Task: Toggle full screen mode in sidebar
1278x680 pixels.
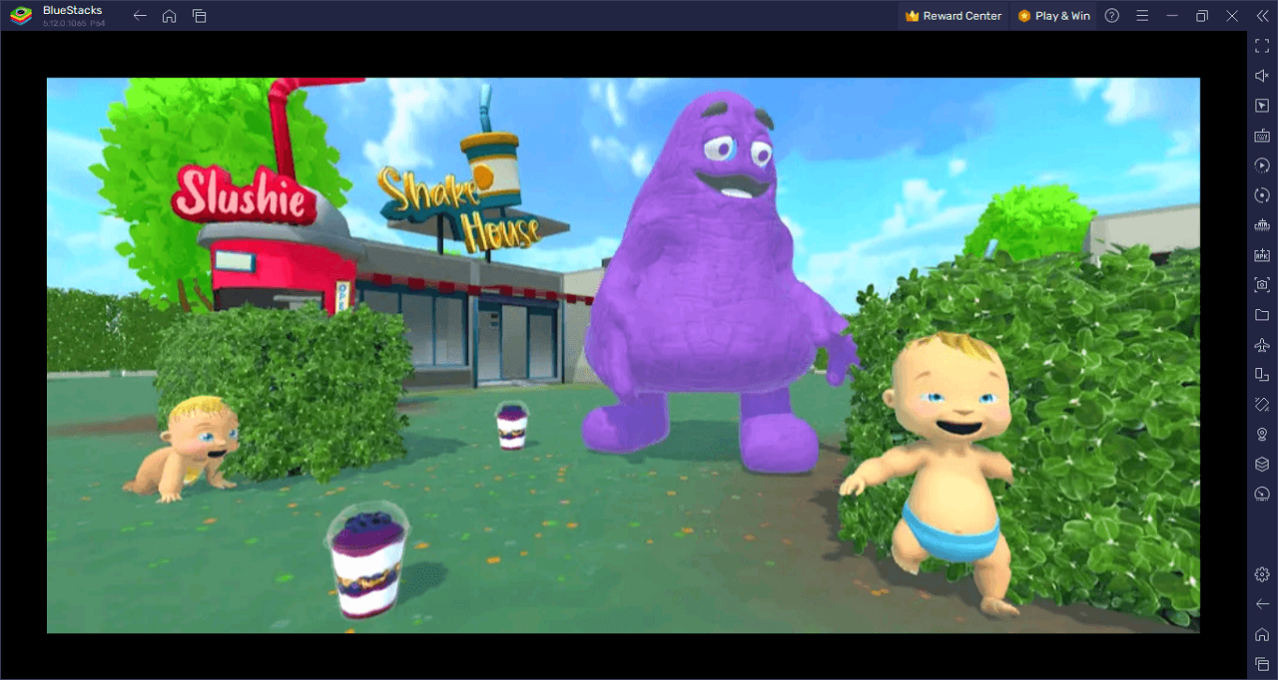Action: pyautogui.click(x=1262, y=46)
